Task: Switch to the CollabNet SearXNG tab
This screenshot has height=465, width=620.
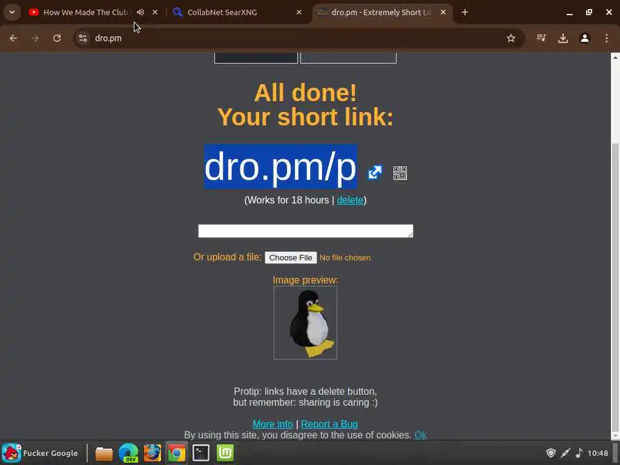Action: pos(222,12)
